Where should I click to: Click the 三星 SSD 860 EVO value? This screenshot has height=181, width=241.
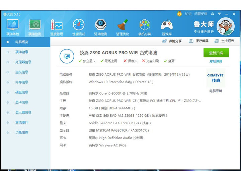(128, 116)
